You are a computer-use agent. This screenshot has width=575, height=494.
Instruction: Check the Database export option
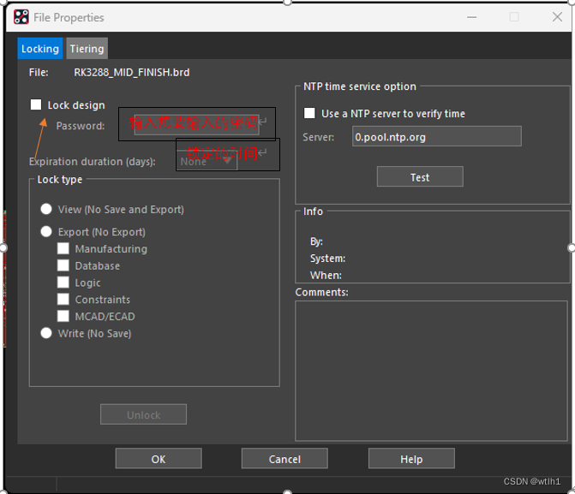click(63, 265)
